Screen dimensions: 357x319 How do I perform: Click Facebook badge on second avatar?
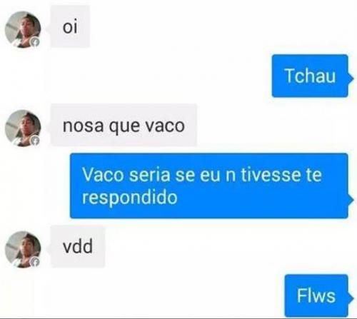click(35, 141)
